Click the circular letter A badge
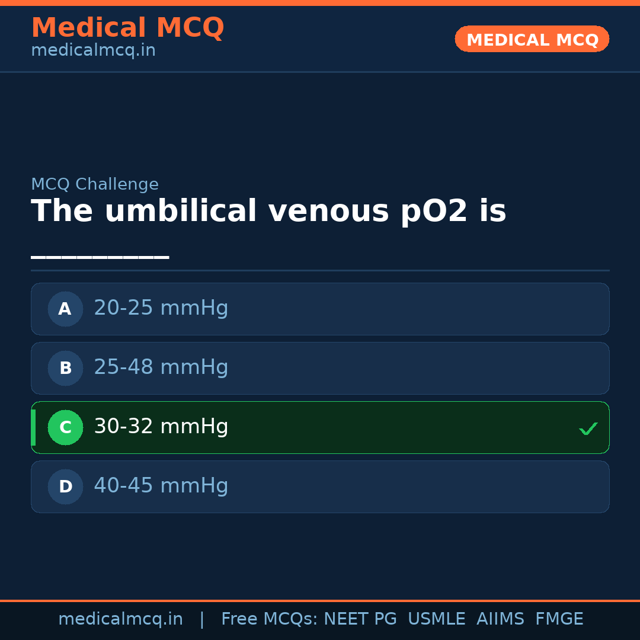 65,309
